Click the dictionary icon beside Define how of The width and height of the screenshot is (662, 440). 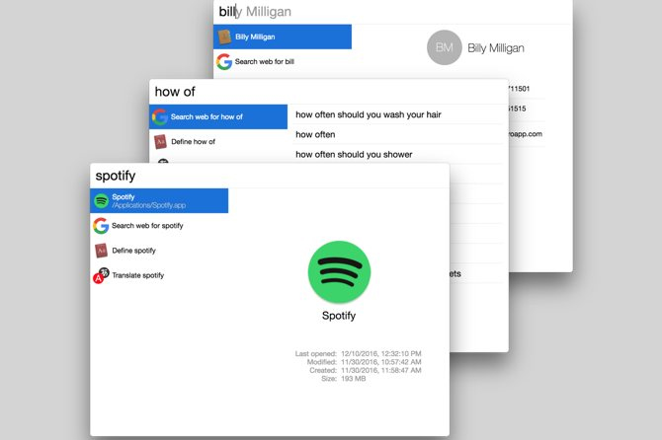pos(160,142)
